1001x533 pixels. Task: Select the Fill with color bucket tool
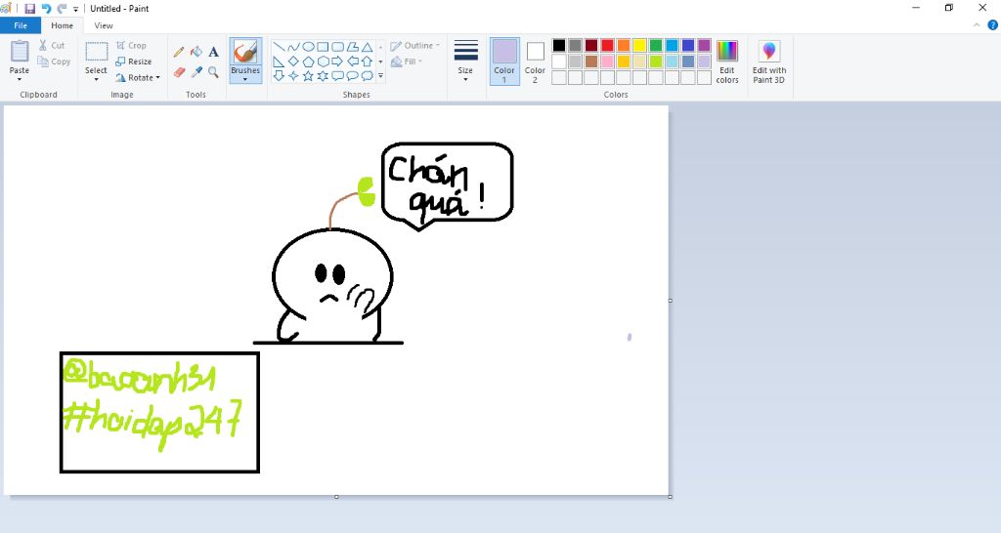[196, 52]
